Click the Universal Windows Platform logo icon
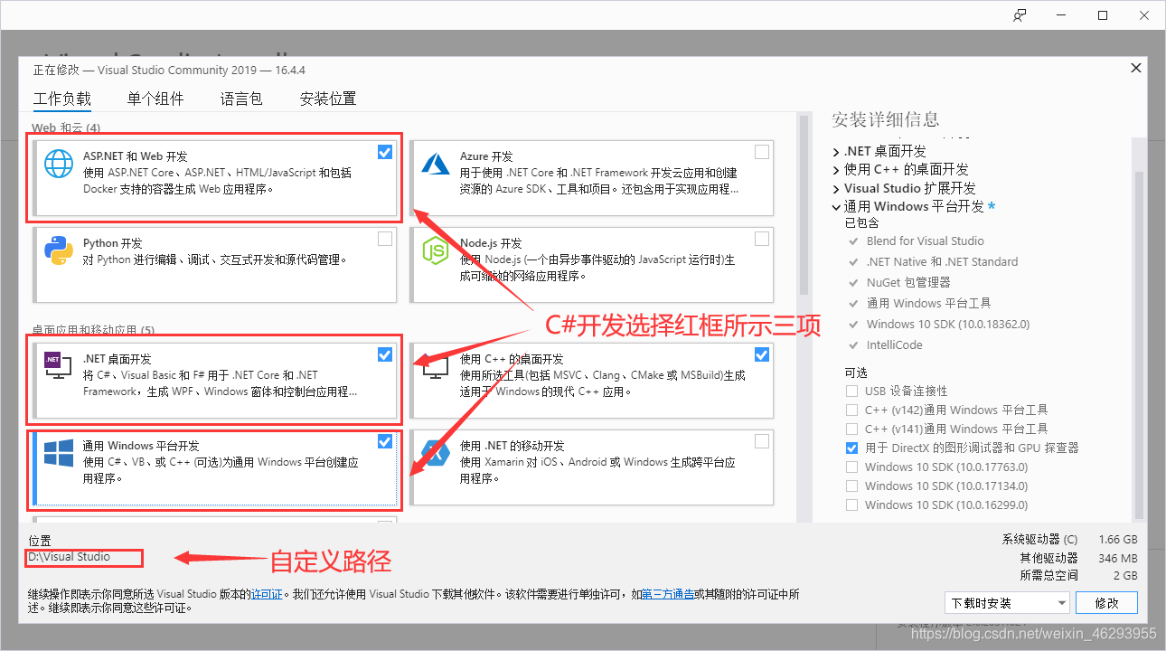Viewport: 1166px width, 651px height. pos(59,453)
